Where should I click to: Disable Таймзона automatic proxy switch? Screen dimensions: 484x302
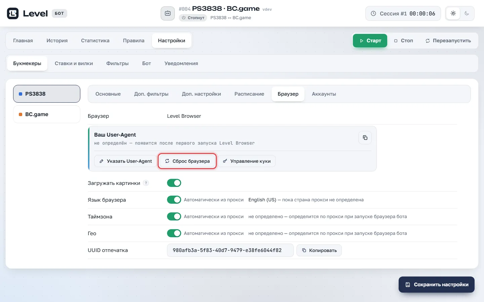click(x=174, y=216)
